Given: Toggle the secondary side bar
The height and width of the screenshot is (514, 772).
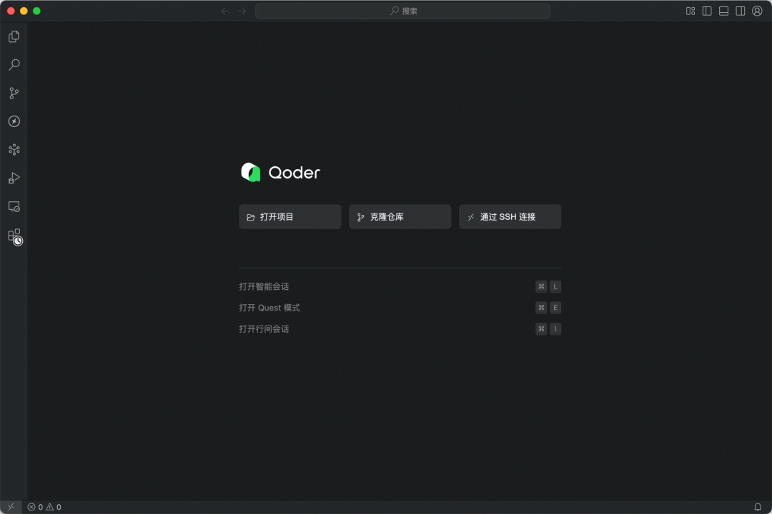Looking at the screenshot, I should (741, 11).
